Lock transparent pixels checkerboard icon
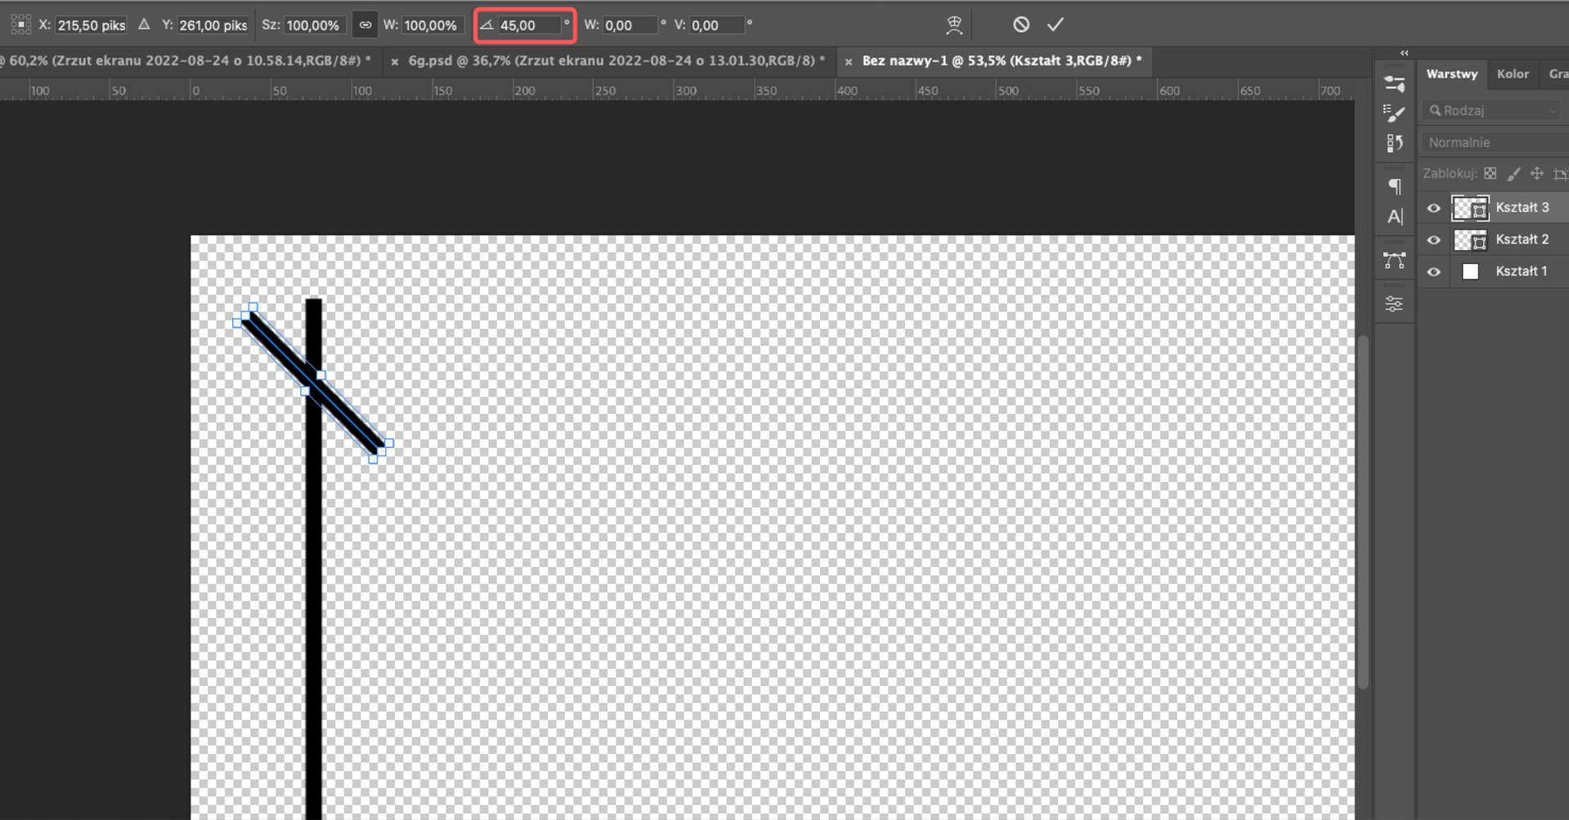Image resolution: width=1569 pixels, height=820 pixels. tap(1491, 173)
